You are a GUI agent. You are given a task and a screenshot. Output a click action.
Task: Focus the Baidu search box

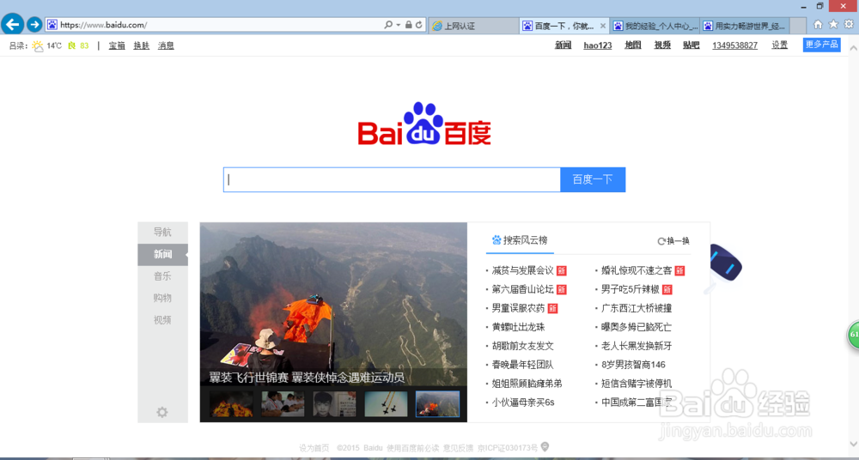[x=392, y=179]
